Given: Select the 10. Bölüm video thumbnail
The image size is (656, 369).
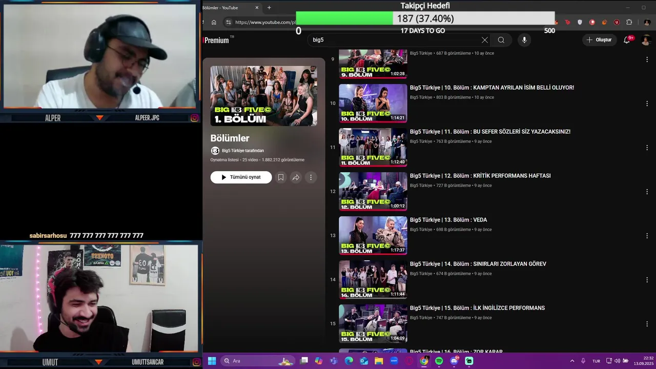Looking at the screenshot, I should click(x=373, y=103).
